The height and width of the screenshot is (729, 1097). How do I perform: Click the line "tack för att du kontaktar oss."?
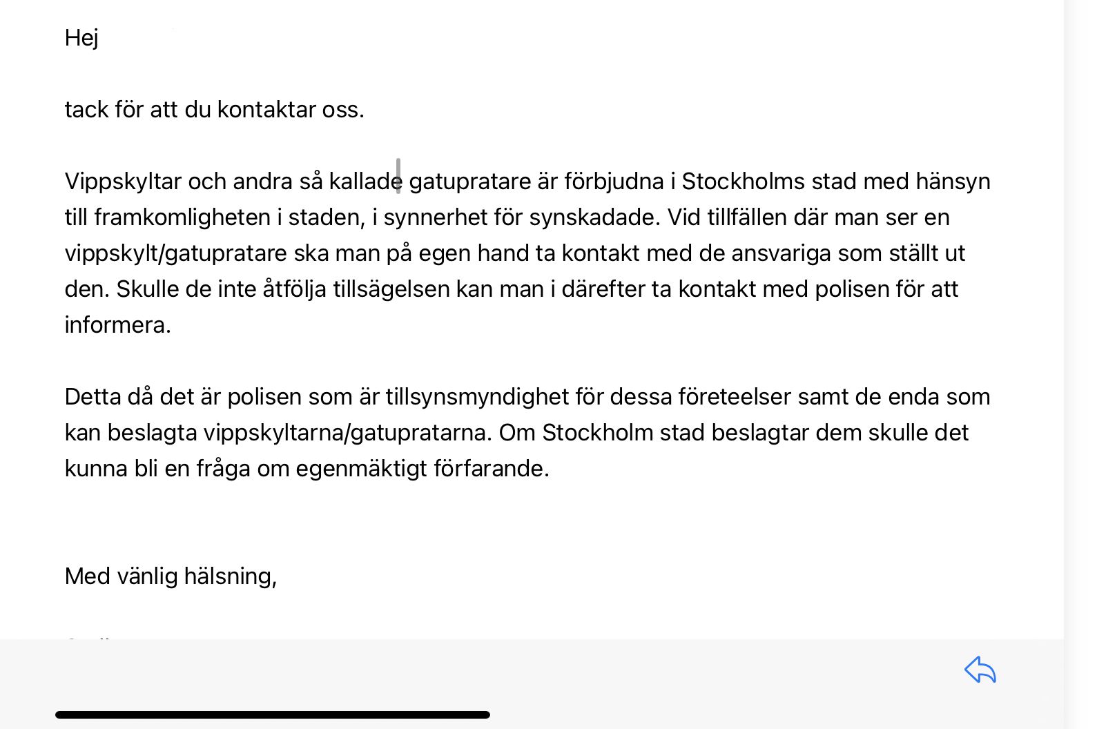click(x=214, y=109)
